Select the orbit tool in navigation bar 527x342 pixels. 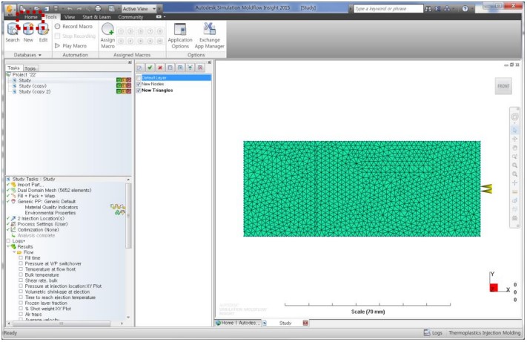[514, 139]
